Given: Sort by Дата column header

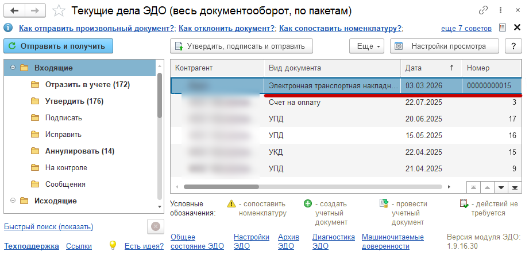Looking at the screenshot, I should [431, 68].
